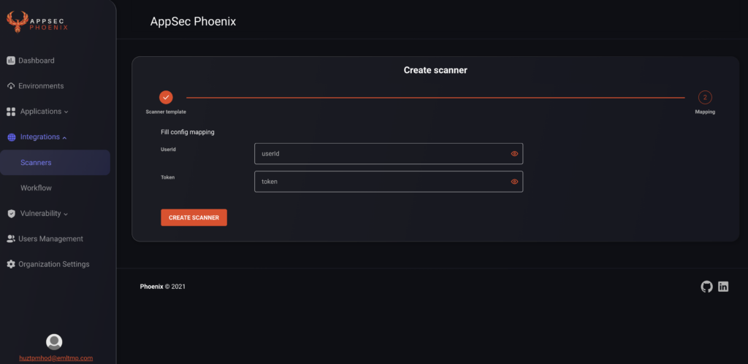Click the Integrations globe icon
The width and height of the screenshot is (748, 364).
coord(12,137)
